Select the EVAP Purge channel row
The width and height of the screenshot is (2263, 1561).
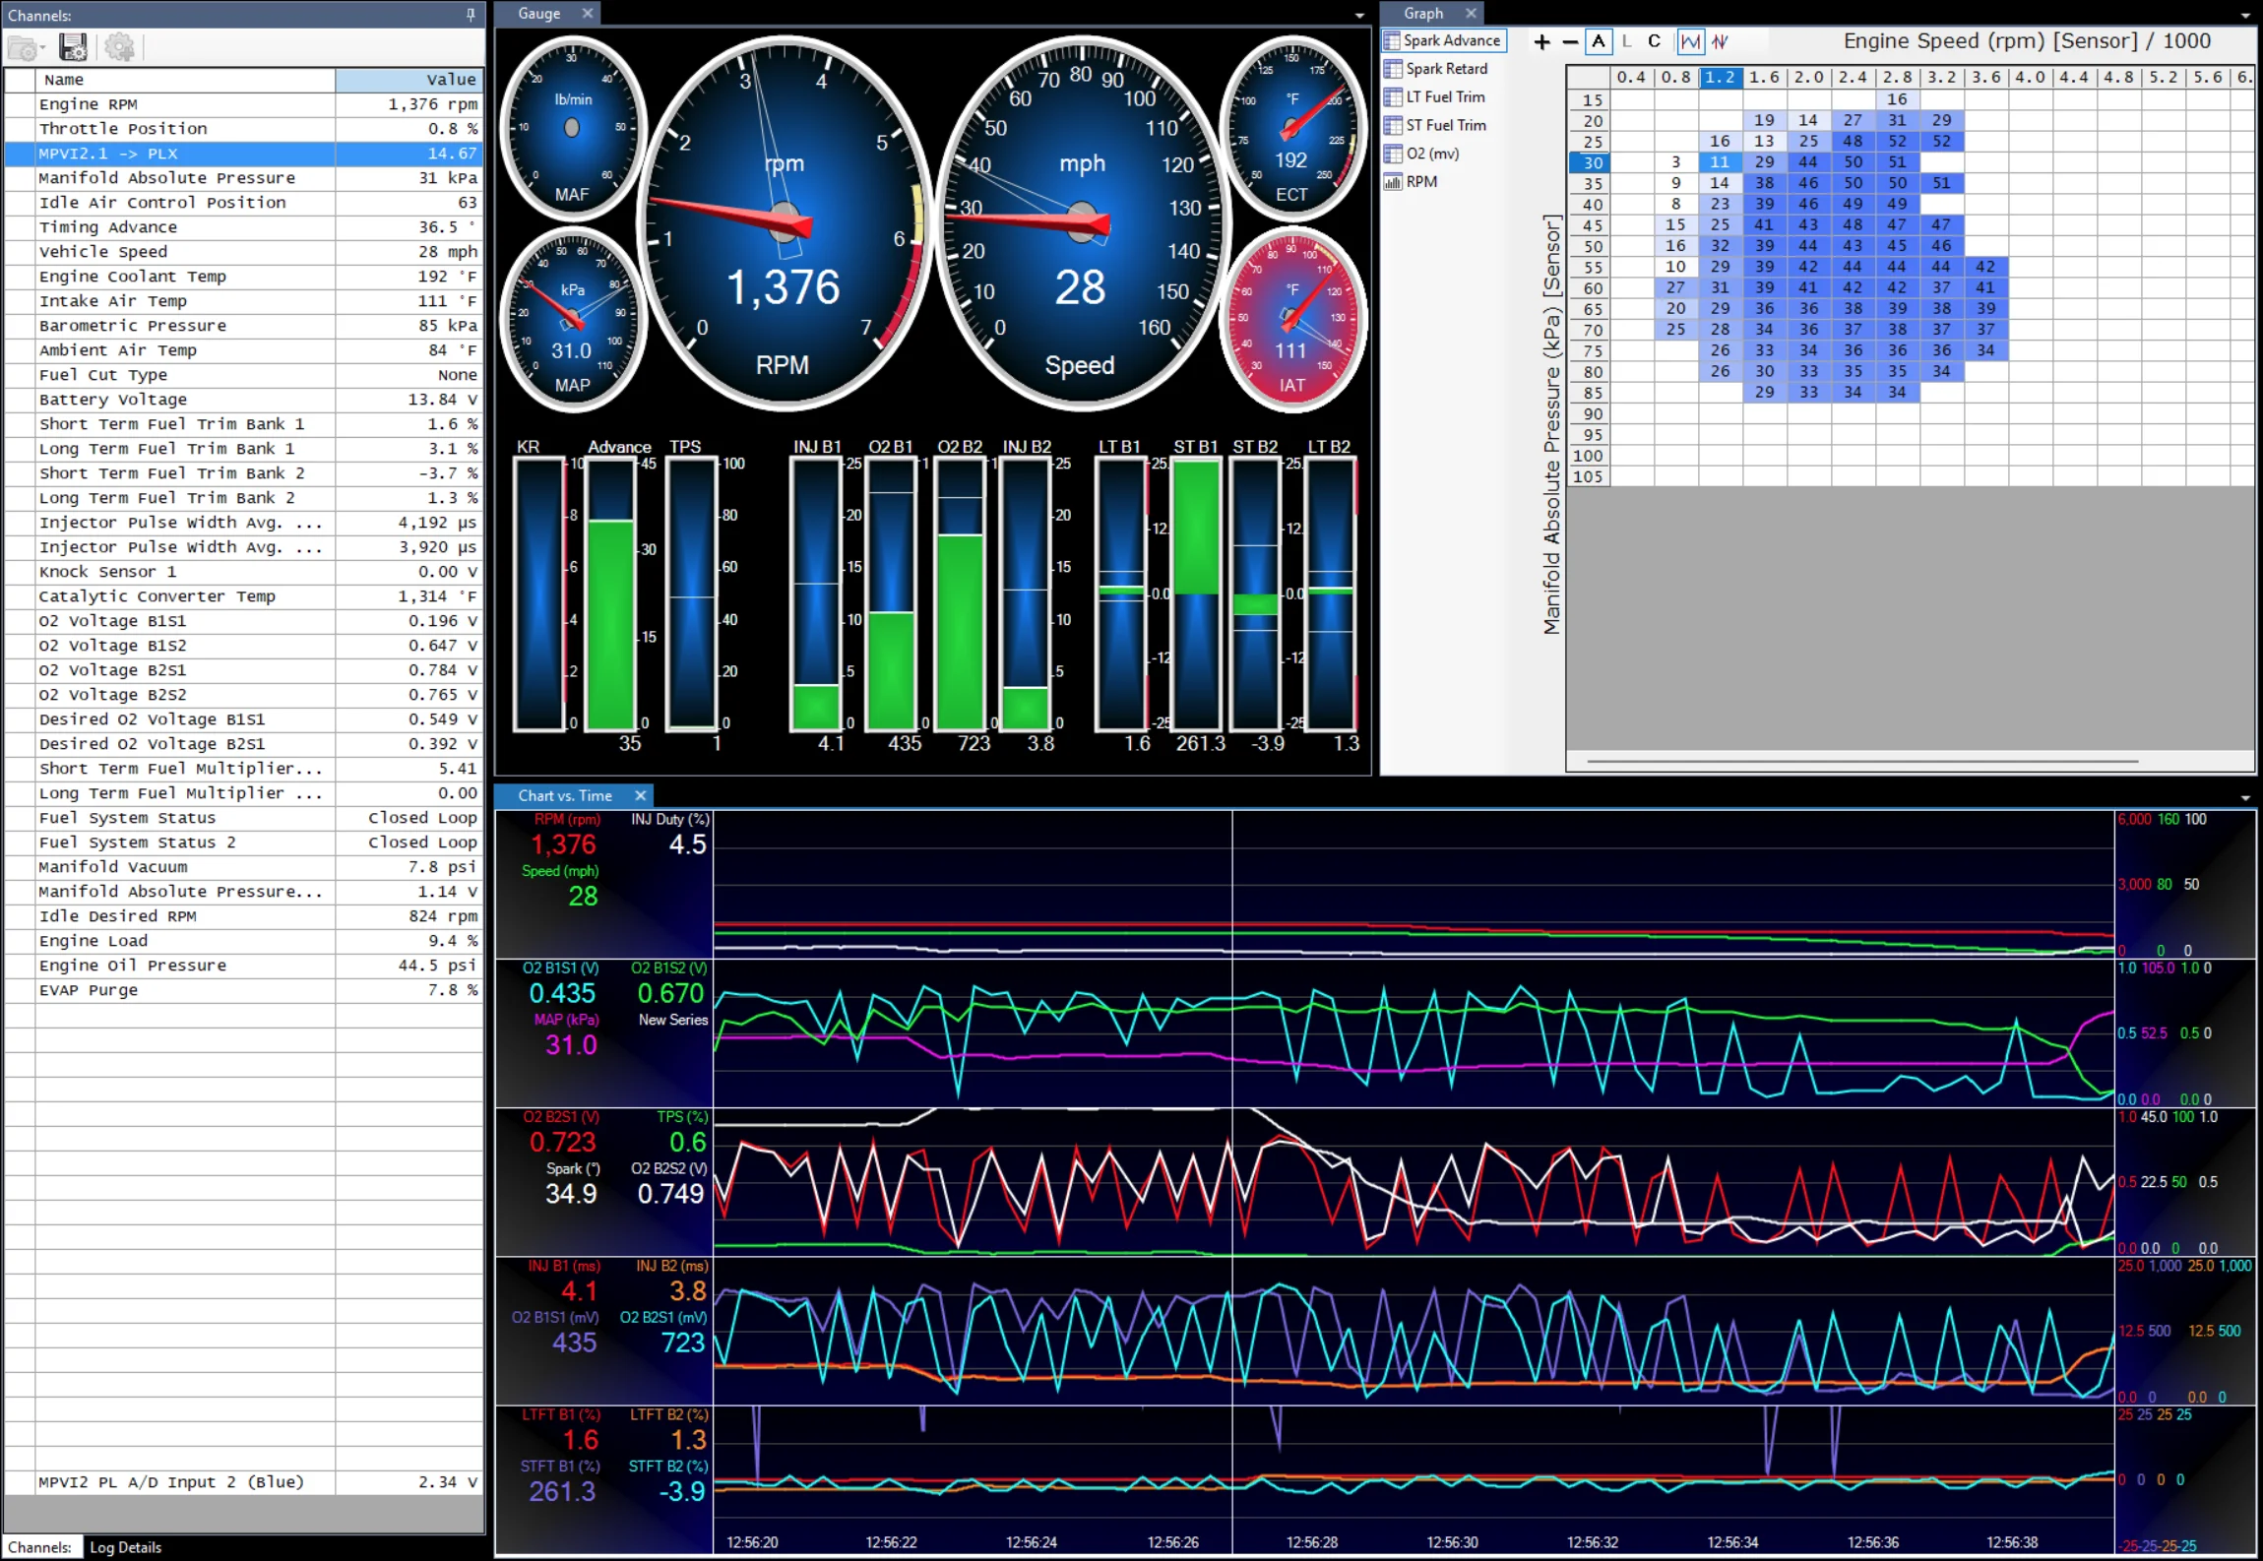point(244,990)
